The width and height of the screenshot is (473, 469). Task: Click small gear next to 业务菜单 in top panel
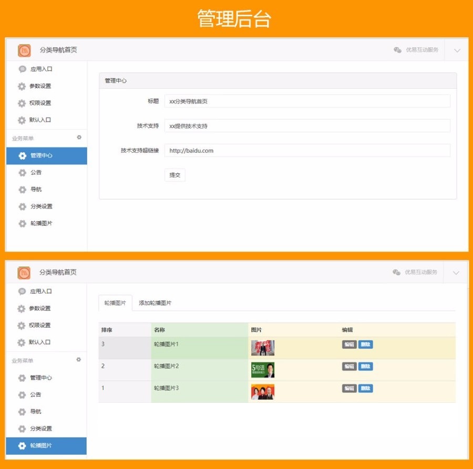79,137
